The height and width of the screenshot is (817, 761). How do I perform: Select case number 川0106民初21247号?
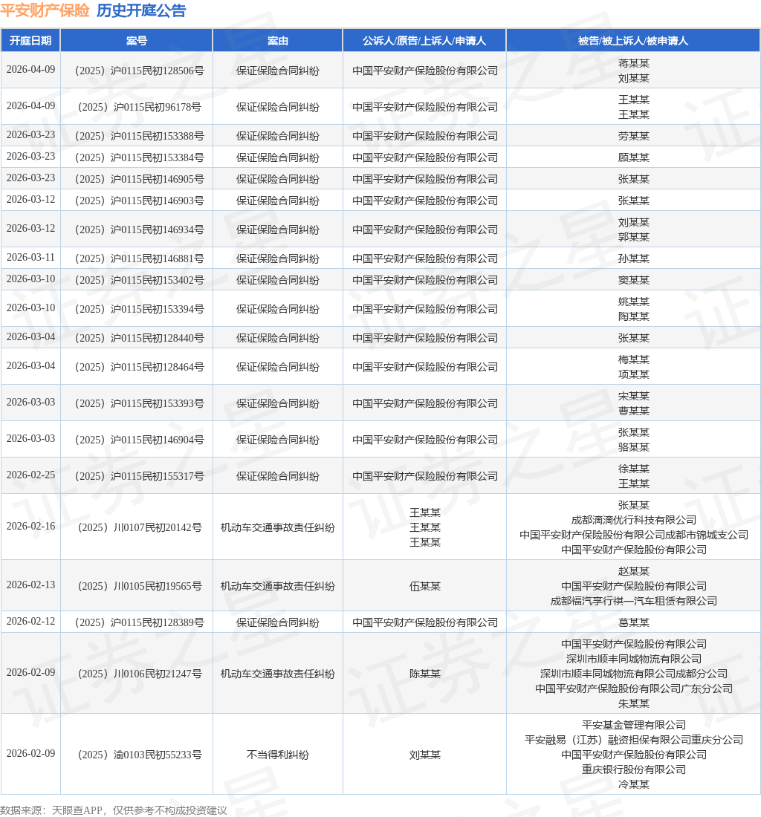[x=139, y=674]
